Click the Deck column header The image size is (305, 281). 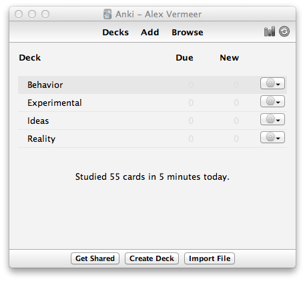(30, 58)
